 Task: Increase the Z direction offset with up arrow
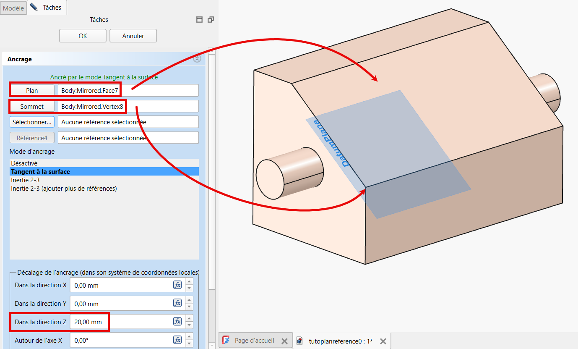(190, 319)
